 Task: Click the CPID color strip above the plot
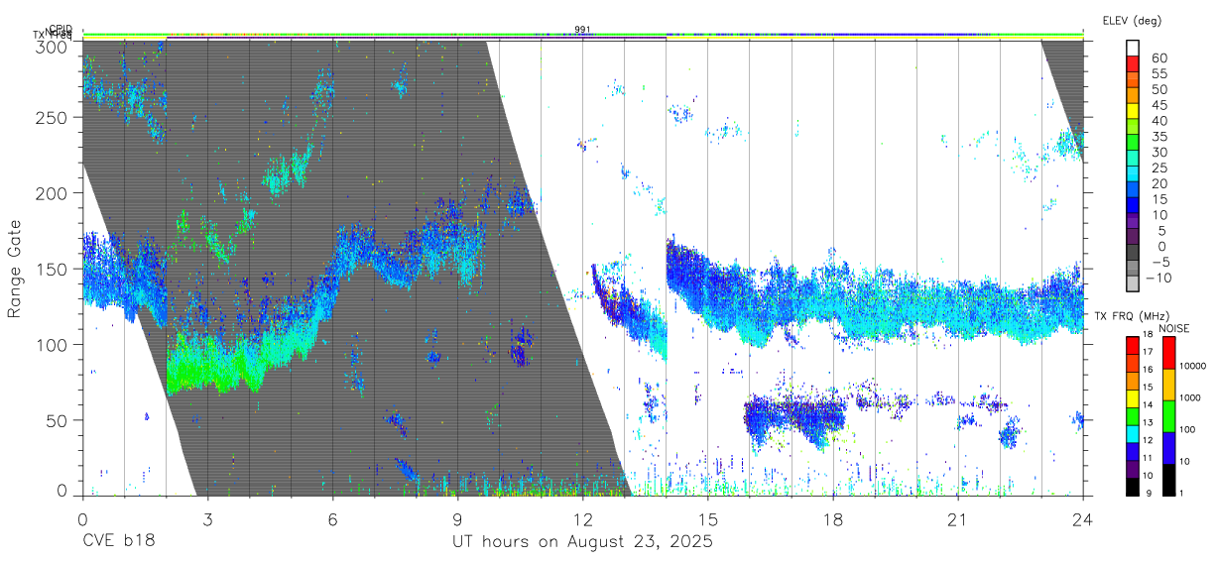click(582, 35)
